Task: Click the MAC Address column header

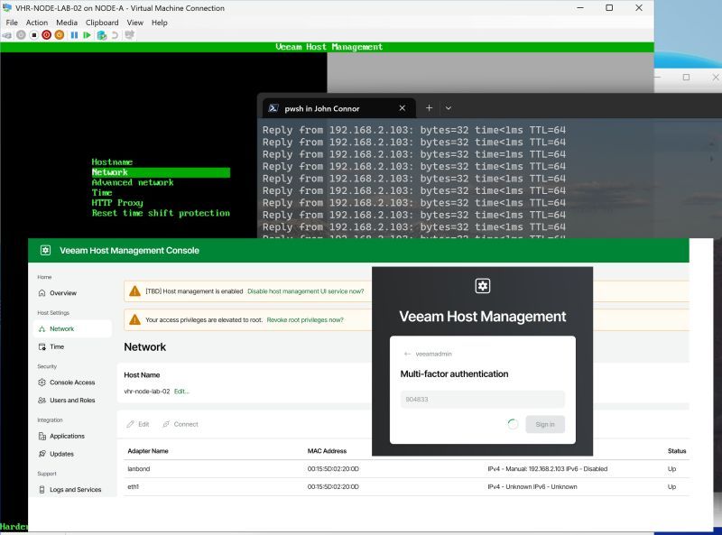Action: coord(327,451)
